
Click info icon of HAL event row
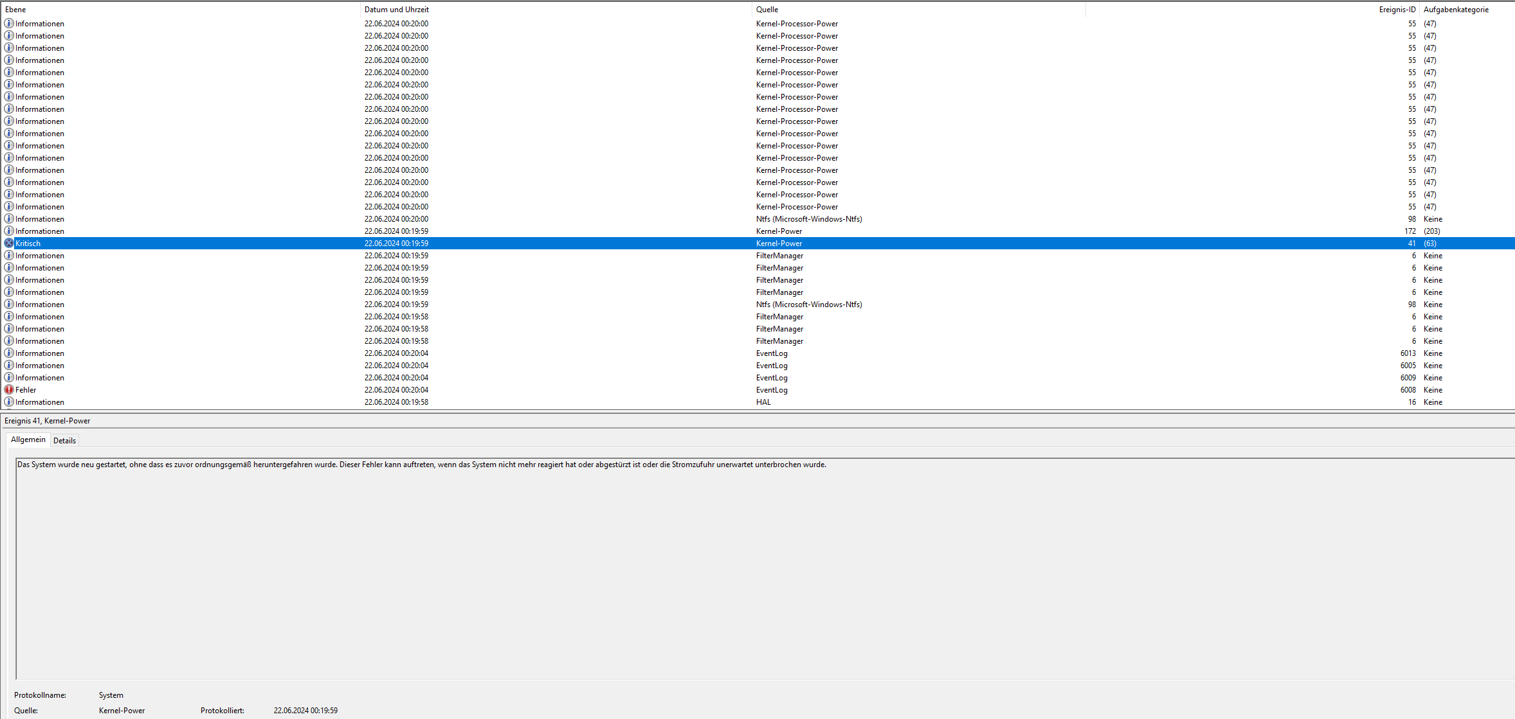(9, 402)
